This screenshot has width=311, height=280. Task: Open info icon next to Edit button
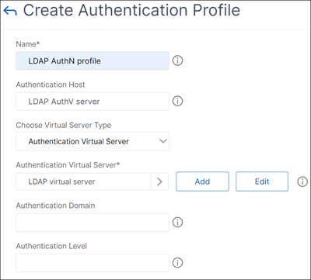(x=302, y=181)
